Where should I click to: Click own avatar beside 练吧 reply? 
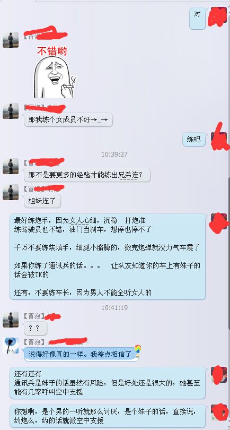coord(219,140)
